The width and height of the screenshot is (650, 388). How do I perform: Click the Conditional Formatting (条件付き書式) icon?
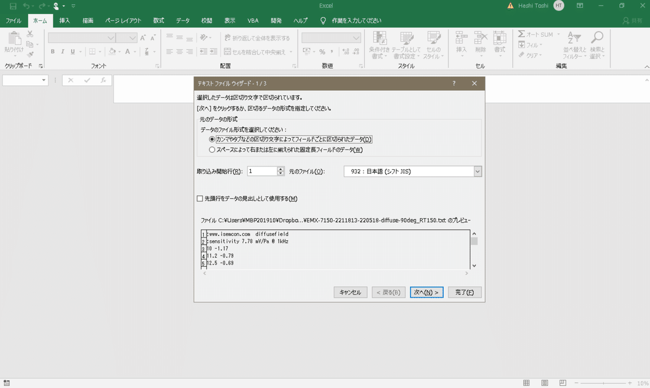click(380, 37)
